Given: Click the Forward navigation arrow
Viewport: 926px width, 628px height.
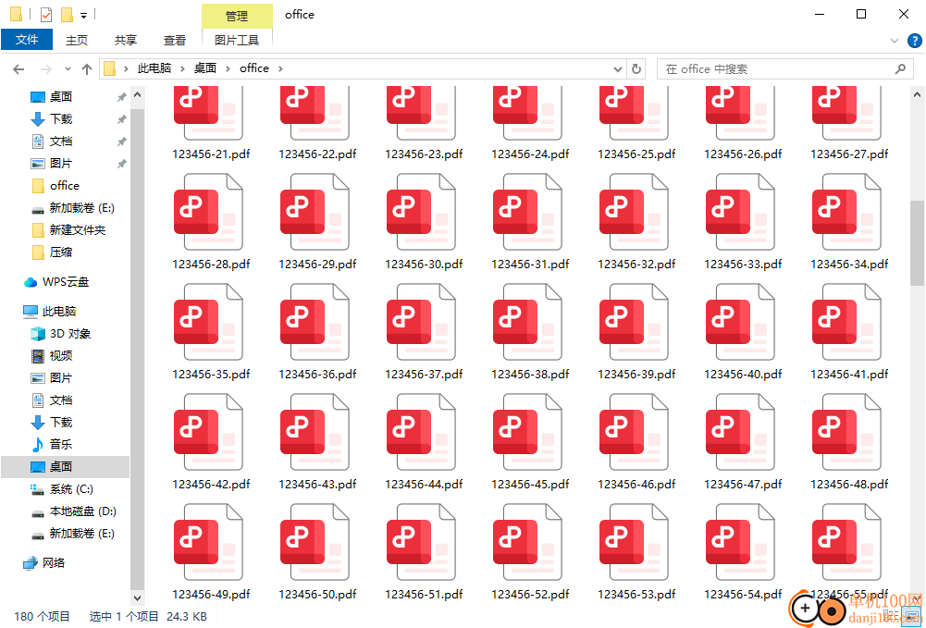Looking at the screenshot, I should click(46, 69).
